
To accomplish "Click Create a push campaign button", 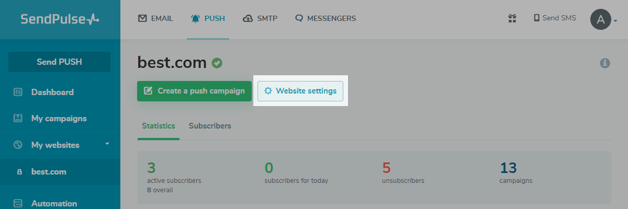I will pyautogui.click(x=194, y=91).
